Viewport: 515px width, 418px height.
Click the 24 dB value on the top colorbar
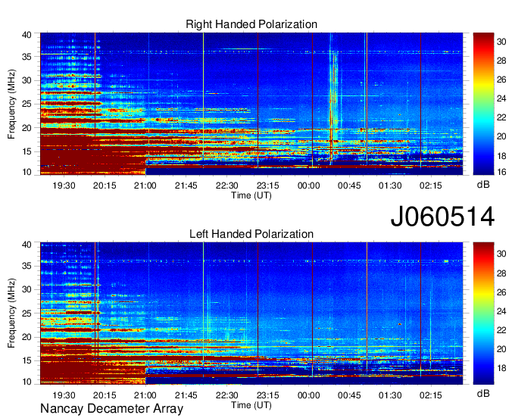[x=501, y=98]
